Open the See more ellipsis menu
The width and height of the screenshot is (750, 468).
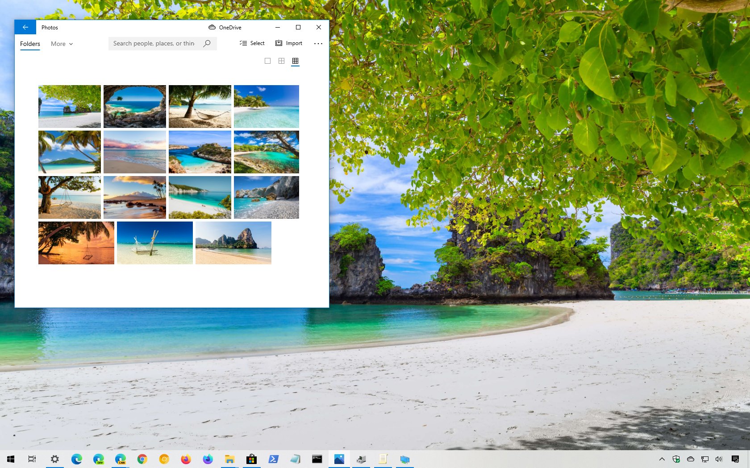click(318, 43)
